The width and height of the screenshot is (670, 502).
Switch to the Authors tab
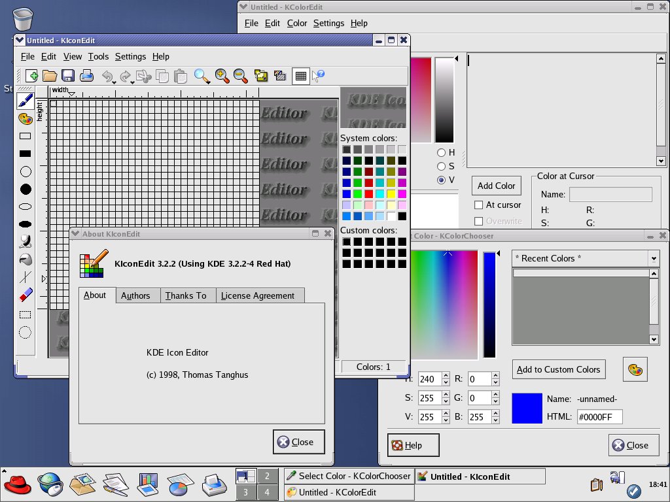(135, 295)
